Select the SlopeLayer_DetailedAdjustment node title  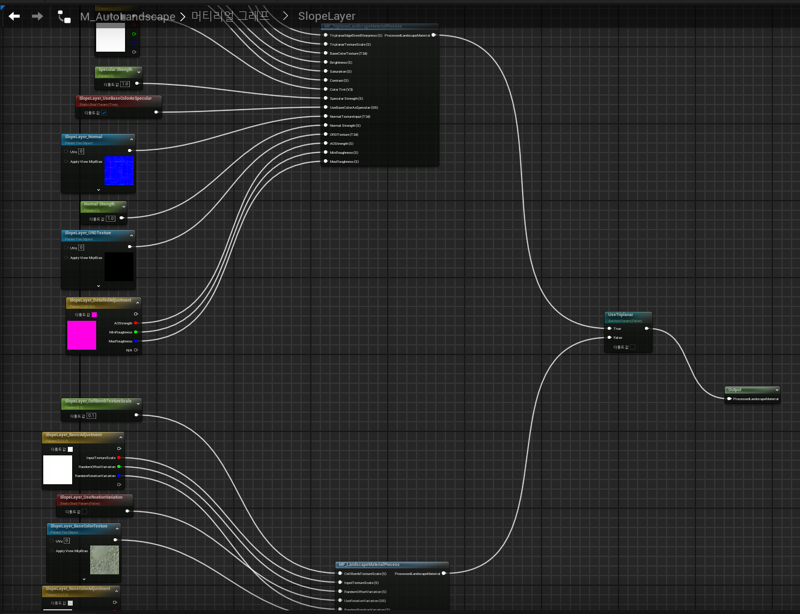[x=100, y=300]
